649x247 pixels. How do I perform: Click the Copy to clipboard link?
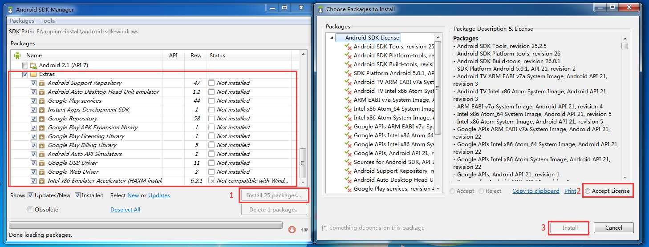click(x=535, y=191)
